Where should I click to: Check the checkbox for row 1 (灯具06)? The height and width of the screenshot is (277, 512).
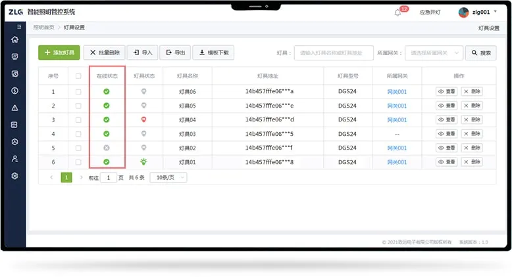click(x=78, y=91)
